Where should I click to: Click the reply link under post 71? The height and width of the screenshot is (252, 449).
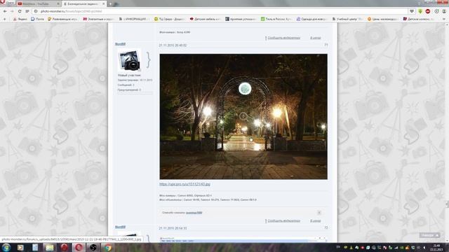coord(315,221)
